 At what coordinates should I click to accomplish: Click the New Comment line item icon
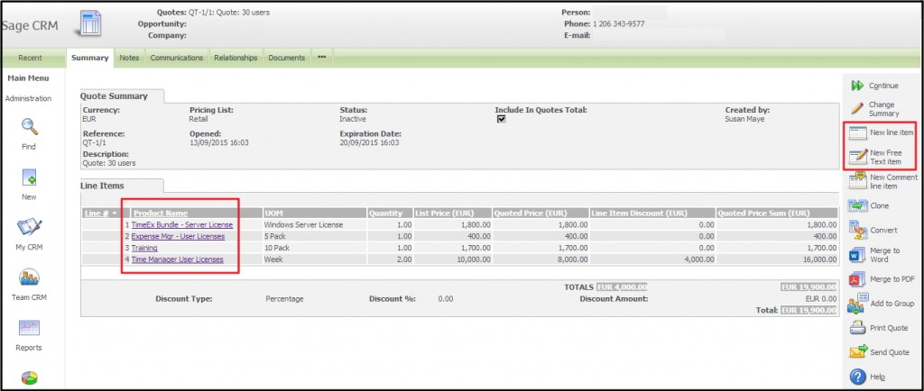tap(857, 180)
